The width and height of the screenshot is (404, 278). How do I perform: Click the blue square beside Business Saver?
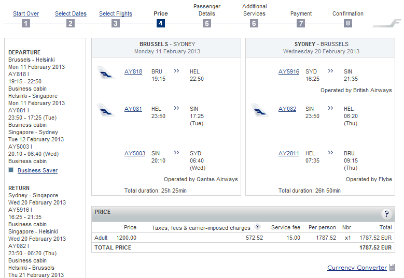click(11, 170)
